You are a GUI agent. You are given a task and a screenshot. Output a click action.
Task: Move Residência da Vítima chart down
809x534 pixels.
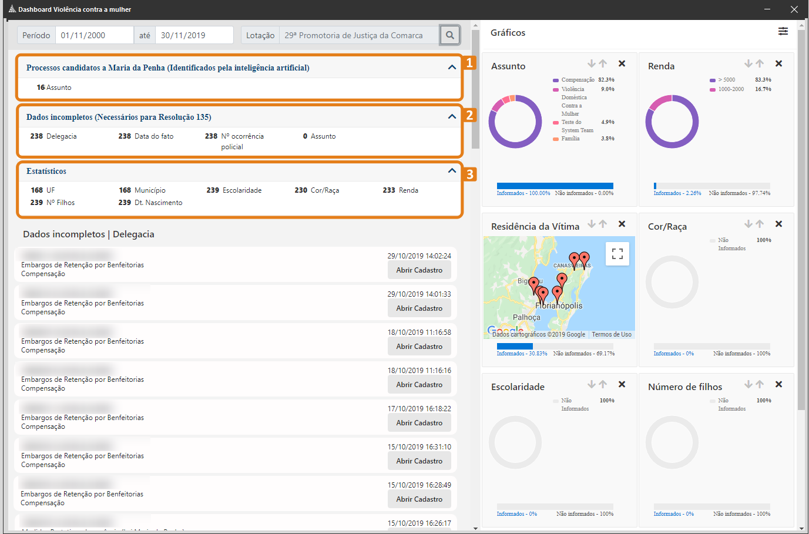pos(592,224)
